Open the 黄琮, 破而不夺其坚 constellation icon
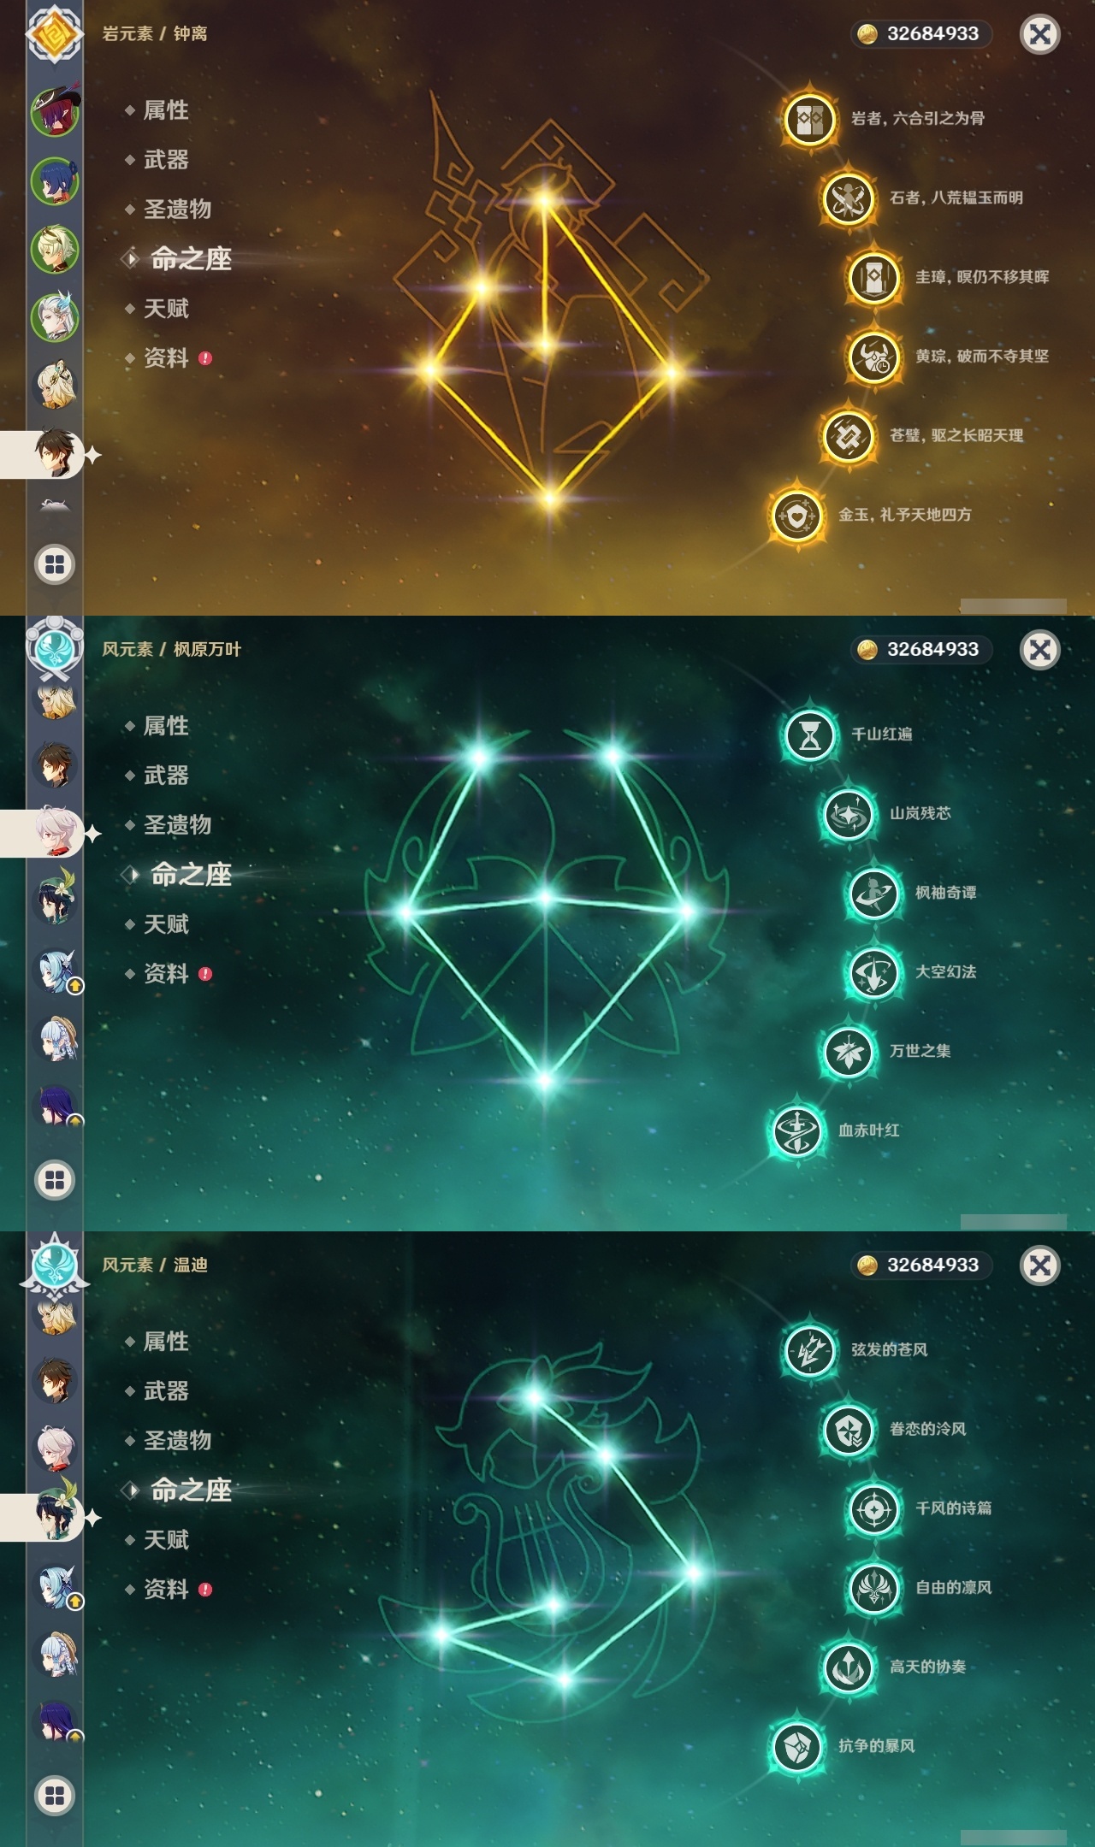The height and width of the screenshot is (1847, 1095). click(x=873, y=357)
